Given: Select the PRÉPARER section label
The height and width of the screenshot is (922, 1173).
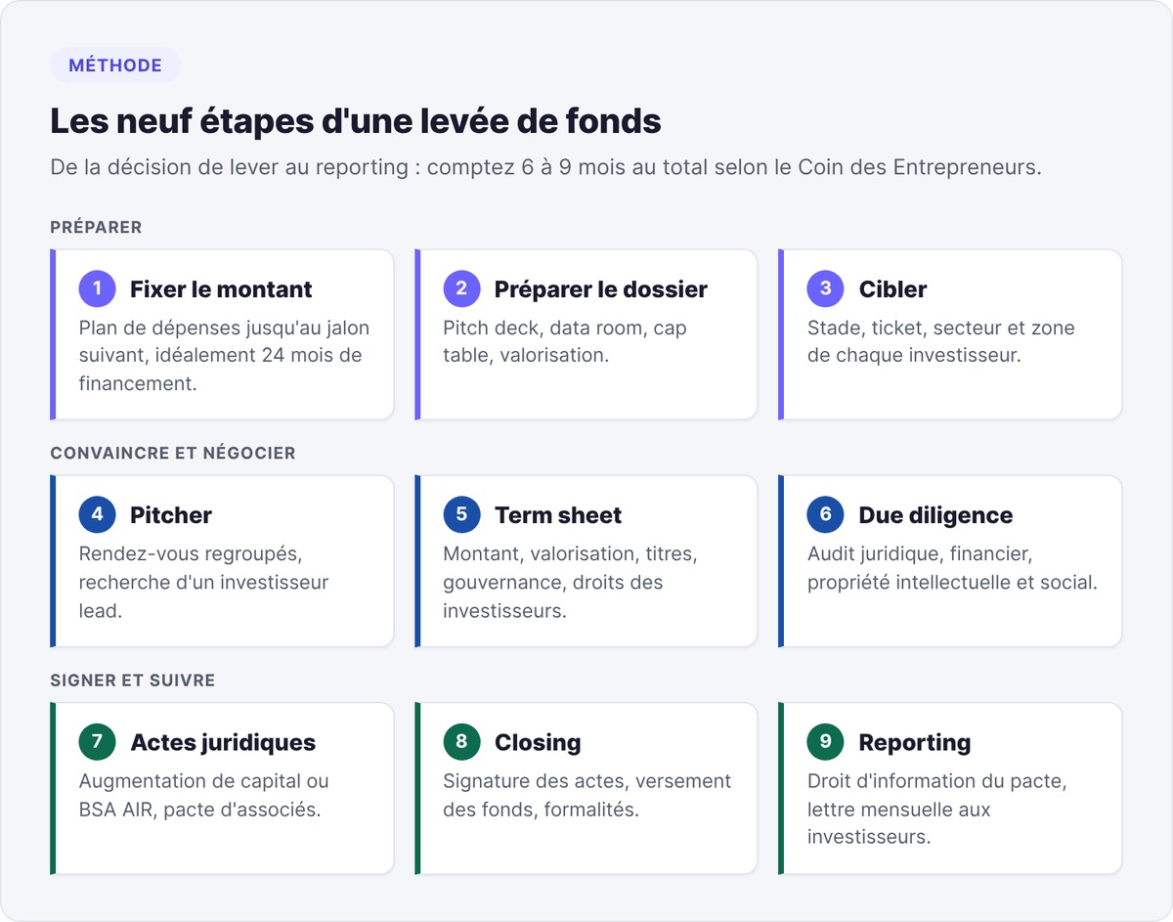Looking at the screenshot, I should [96, 227].
